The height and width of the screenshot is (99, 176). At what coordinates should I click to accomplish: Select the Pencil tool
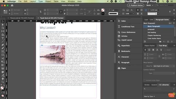(3, 48)
